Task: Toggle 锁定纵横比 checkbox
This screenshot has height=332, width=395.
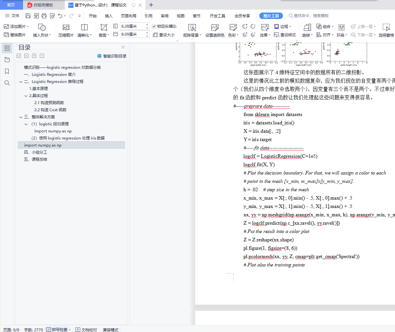Action: [x=154, y=26]
